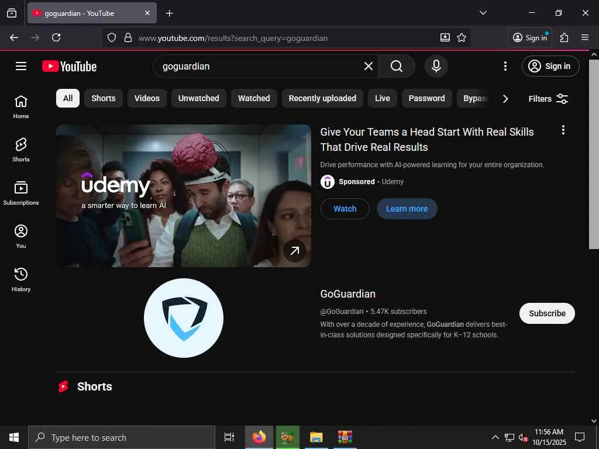Select the Watched filter chip
This screenshot has width=599, height=449.
(254, 98)
